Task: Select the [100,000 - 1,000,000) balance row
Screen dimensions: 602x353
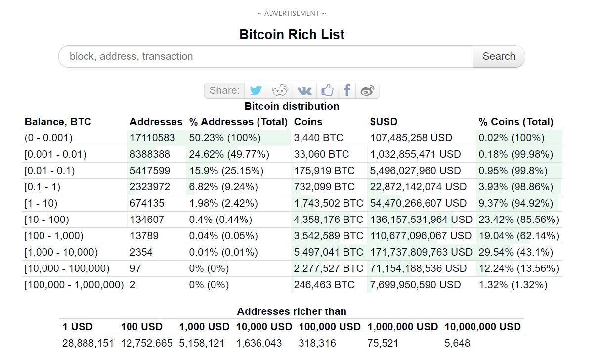Action: coord(292,285)
